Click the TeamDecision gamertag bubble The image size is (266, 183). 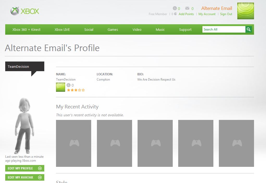coord(25,66)
